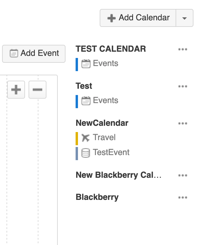Screen dimensions: 200x245
Task: Click the yellow color bar beside Travel
Action: tap(77, 137)
